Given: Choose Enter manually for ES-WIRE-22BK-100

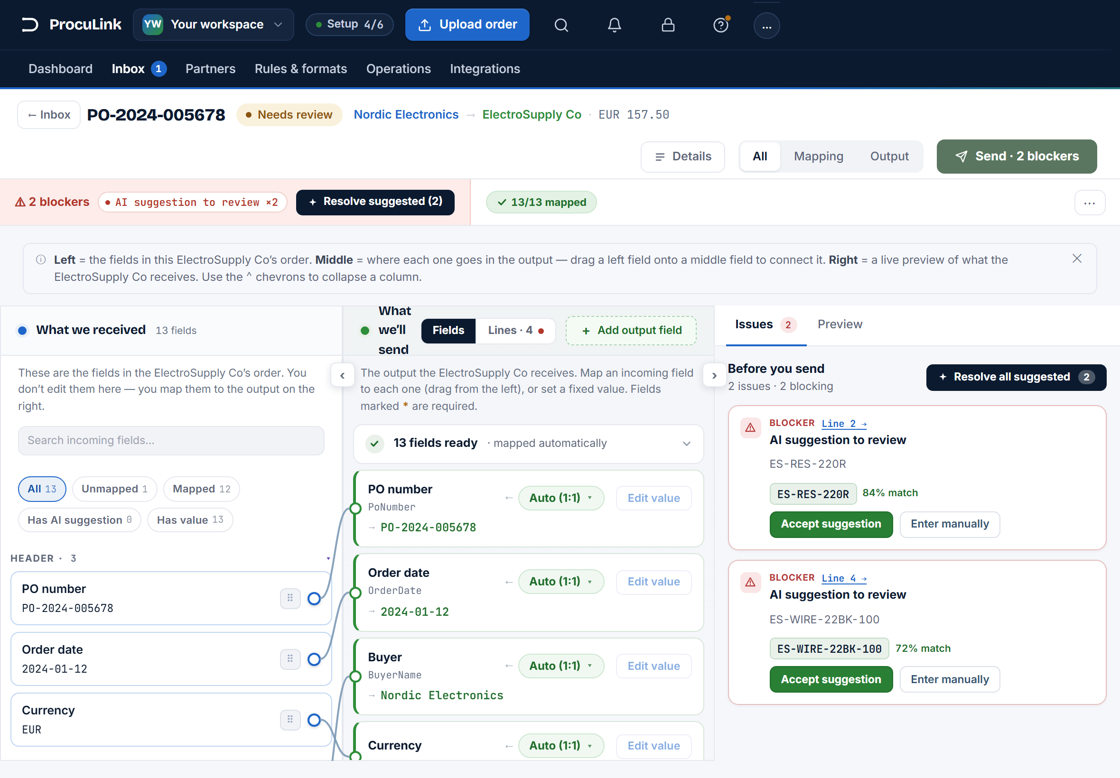Looking at the screenshot, I should [x=949, y=679].
